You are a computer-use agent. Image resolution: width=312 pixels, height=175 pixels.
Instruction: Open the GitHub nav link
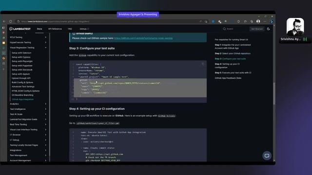coord(84,29)
